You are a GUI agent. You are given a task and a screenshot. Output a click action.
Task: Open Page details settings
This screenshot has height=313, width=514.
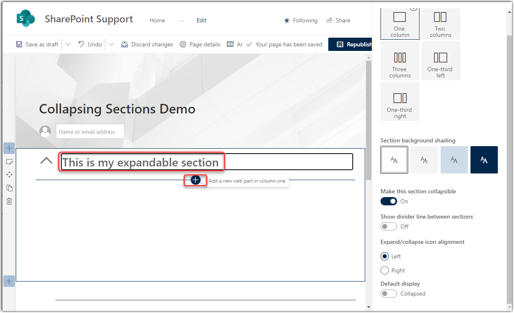183,44
